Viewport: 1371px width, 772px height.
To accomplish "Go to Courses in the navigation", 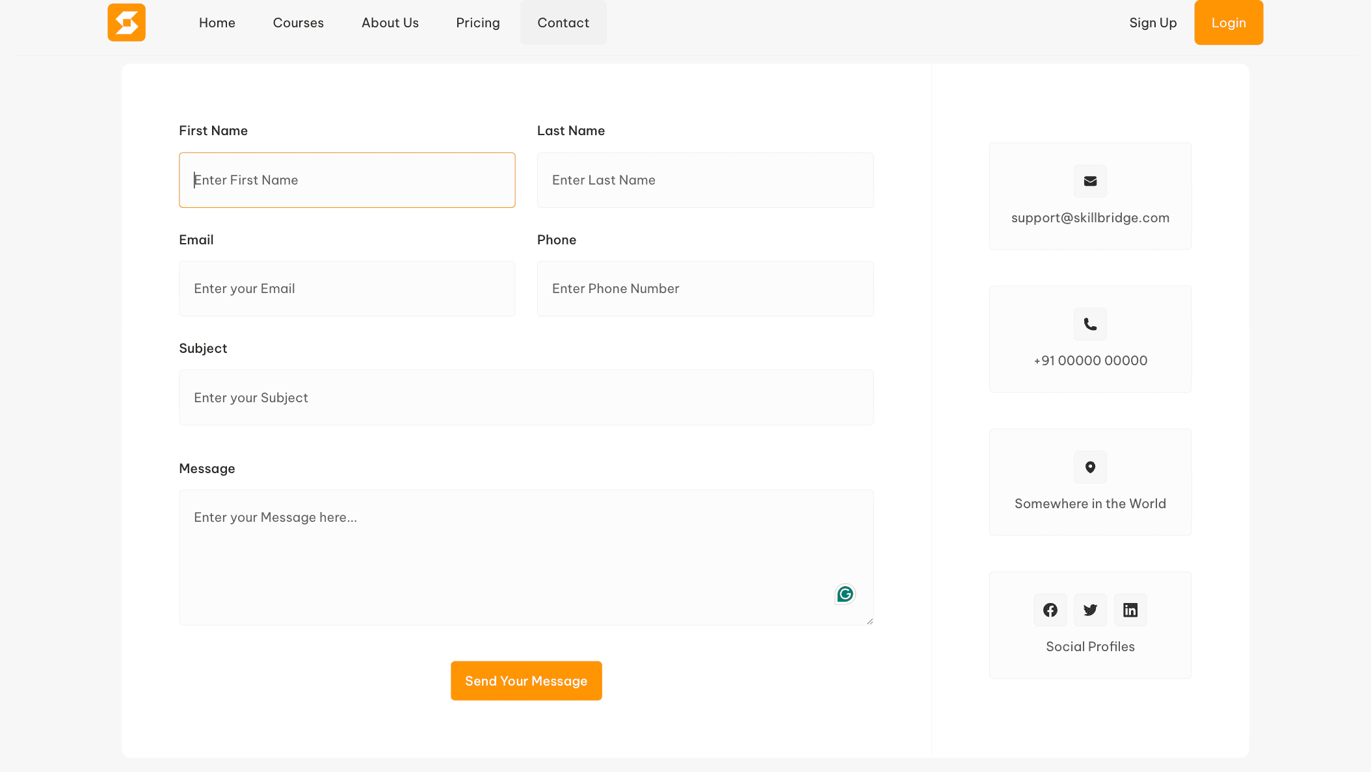I will (299, 23).
